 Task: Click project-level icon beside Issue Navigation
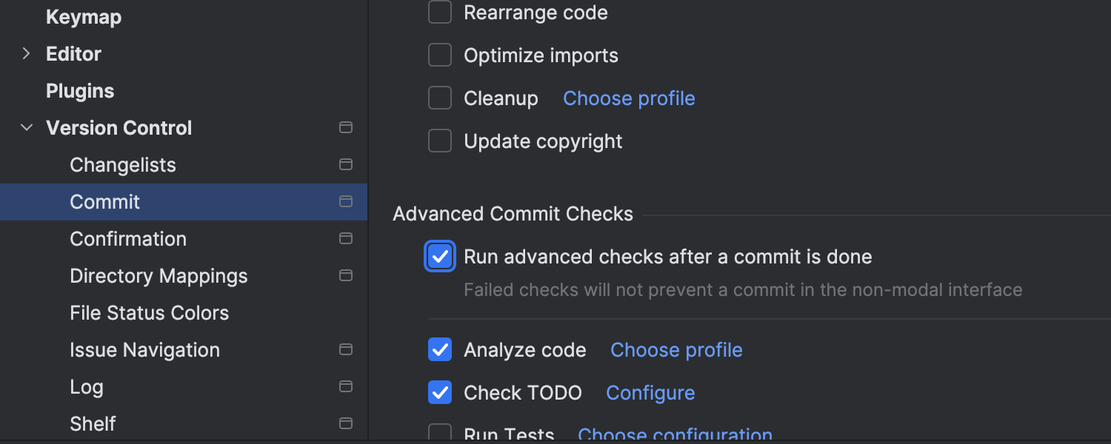[x=345, y=349]
